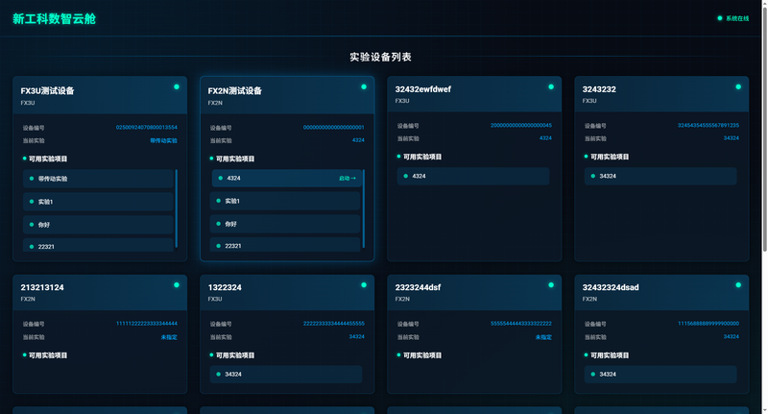768x414 pixels.
Task: Select the 34324 experiment in the 1322324 card
Action: [x=286, y=375]
